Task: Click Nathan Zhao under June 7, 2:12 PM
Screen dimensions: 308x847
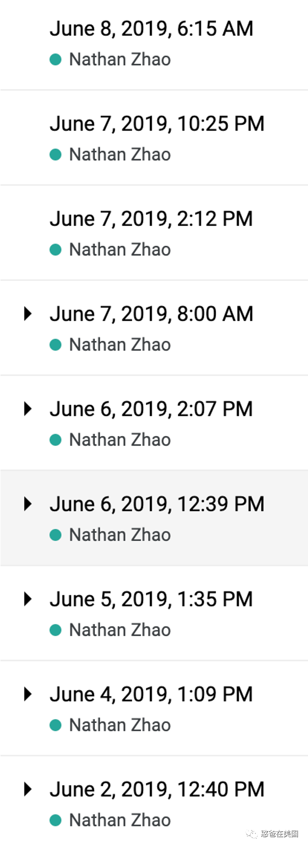Action: click(x=120, y=249)
